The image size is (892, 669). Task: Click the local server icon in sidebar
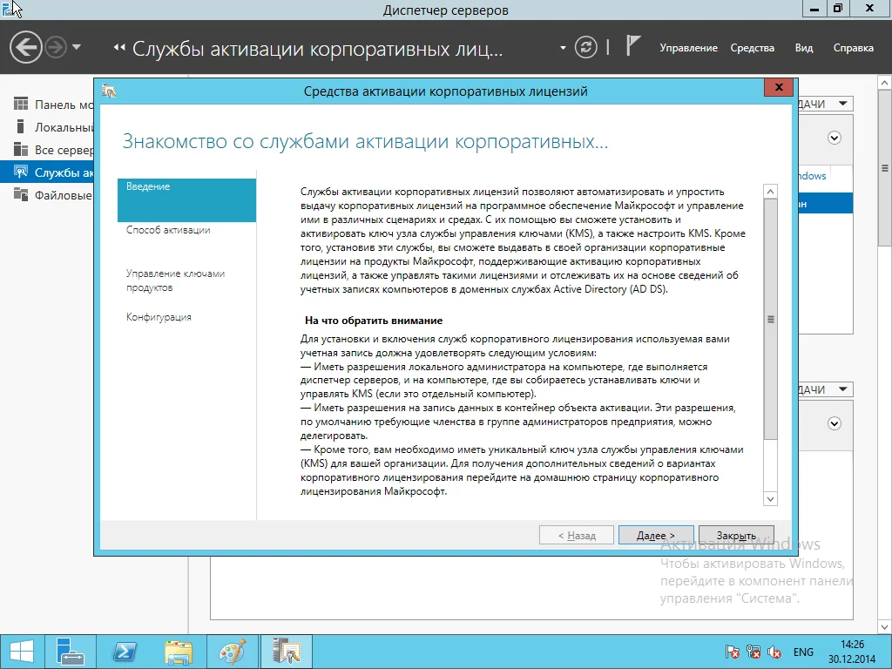[x=21, y=126]
